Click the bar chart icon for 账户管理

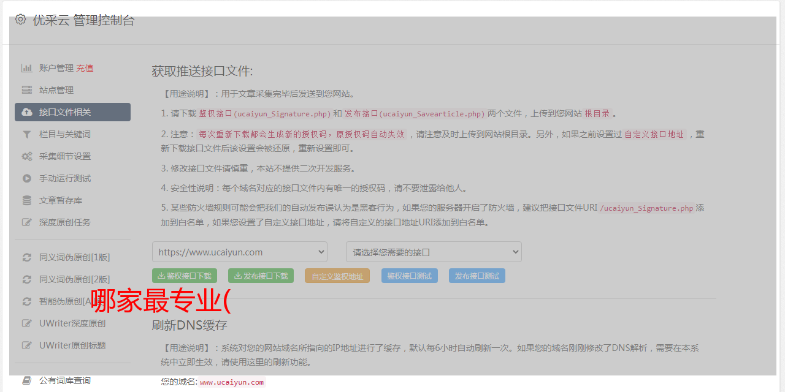(x=27, y=68)
